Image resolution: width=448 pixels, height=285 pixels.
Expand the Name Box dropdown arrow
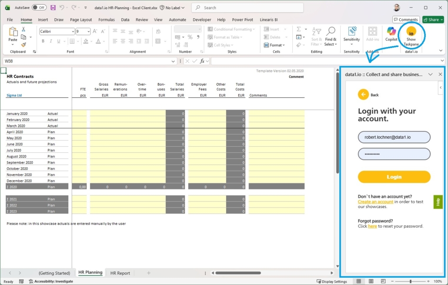(174, 61)
